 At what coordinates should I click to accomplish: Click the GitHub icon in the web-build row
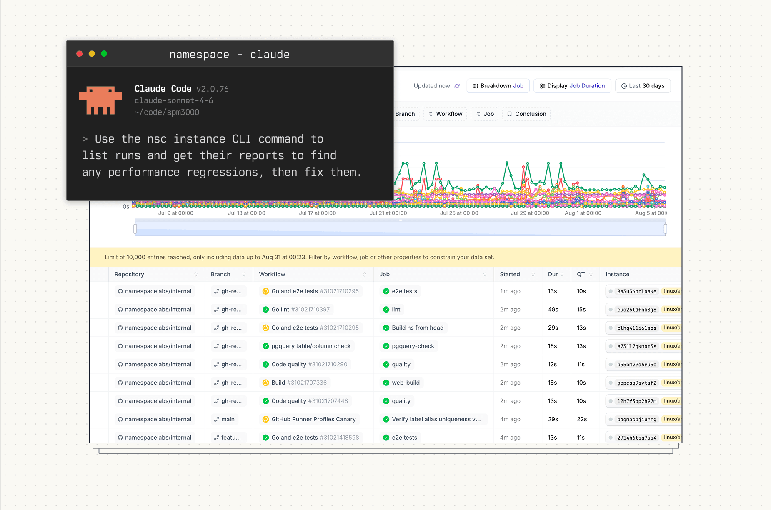120,383
